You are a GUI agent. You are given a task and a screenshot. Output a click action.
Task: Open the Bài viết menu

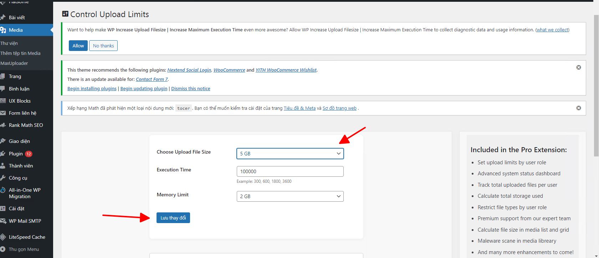coord(17,17)
